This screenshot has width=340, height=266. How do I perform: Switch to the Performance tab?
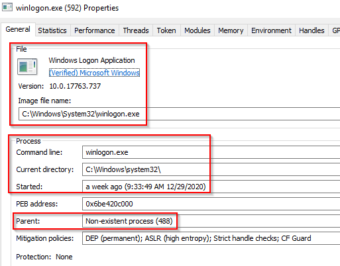pyautogui.click(x=95, y=30)
